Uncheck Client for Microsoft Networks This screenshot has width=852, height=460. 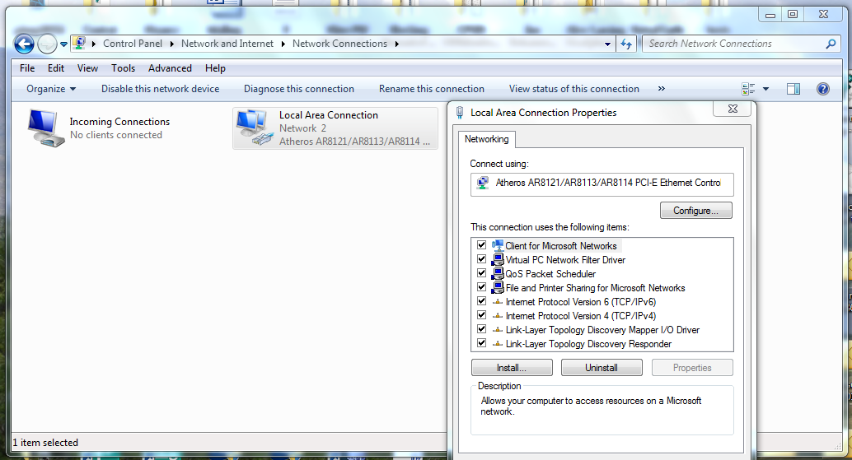click(x=481, y=245)
